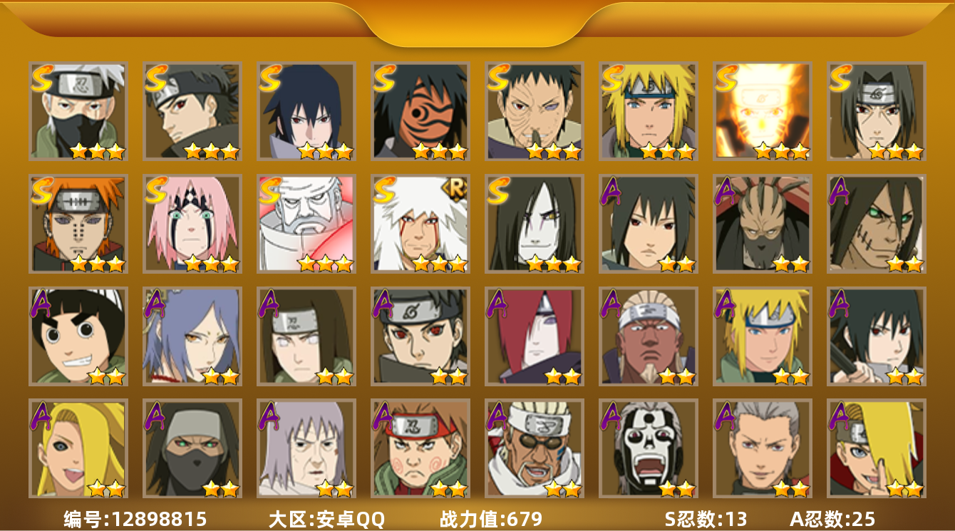Select the bowl-cut grinning ninja portrait
The image size is (955, 531).
(x=78, y=336)
